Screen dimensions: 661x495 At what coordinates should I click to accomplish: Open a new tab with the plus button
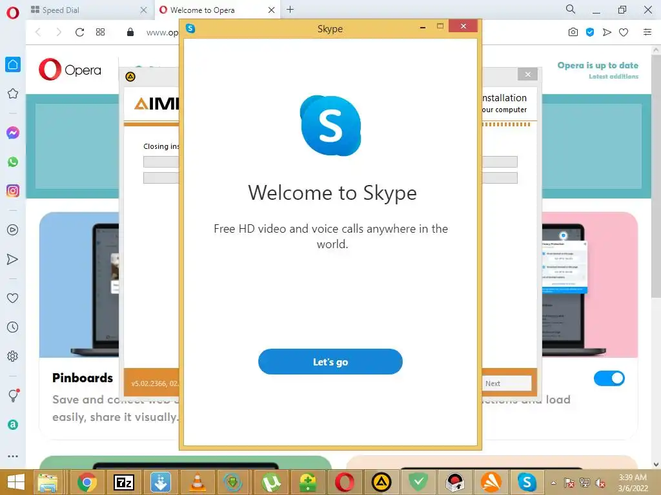point(290,10)
